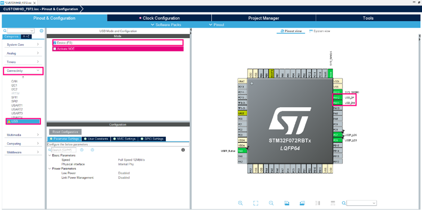Collapse the Basic Parameters group
The image size is (422, 210).
point(49,156)
